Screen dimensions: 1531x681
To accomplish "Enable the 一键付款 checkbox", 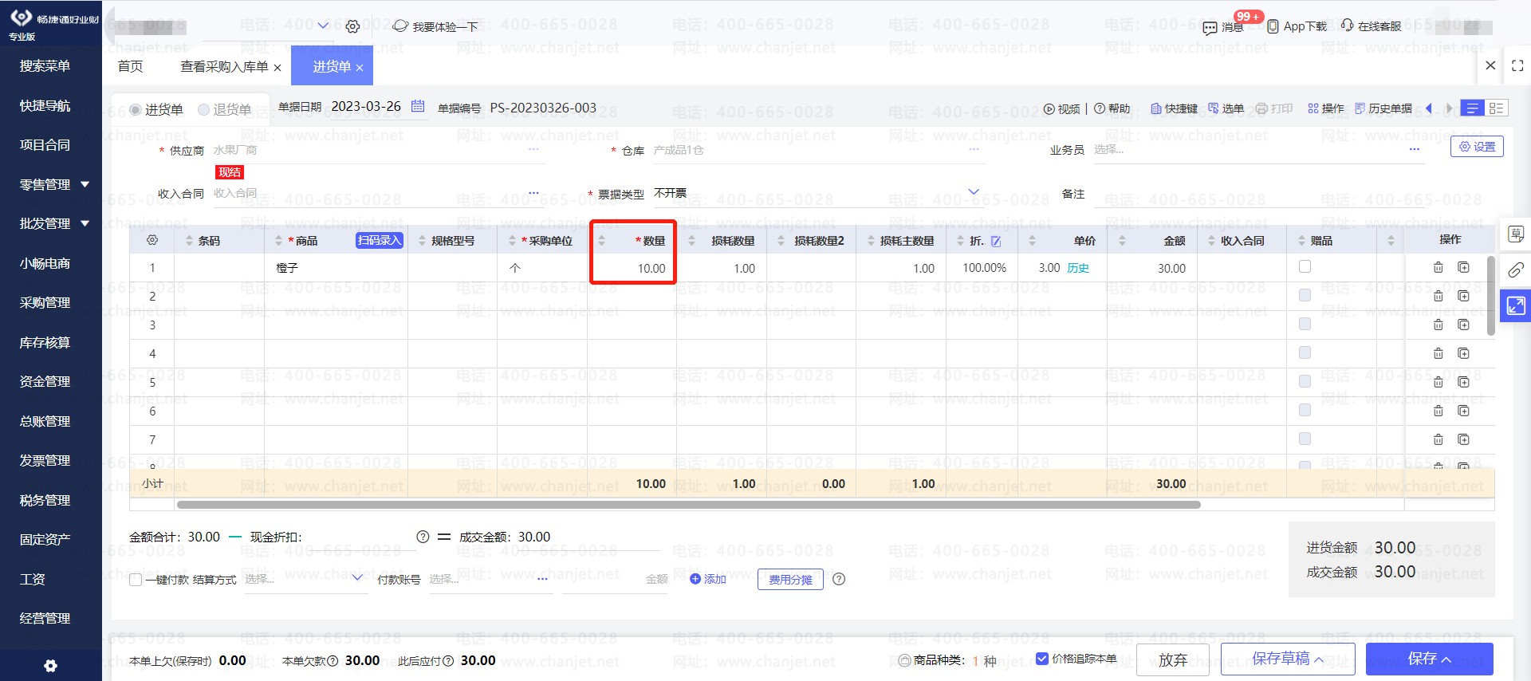I will 136,580.
